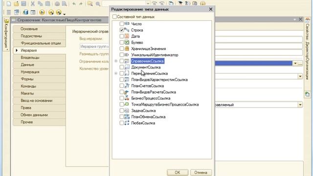
Task: Click the ЛюбаяСсылка type icon
Action: click(127, 123)
